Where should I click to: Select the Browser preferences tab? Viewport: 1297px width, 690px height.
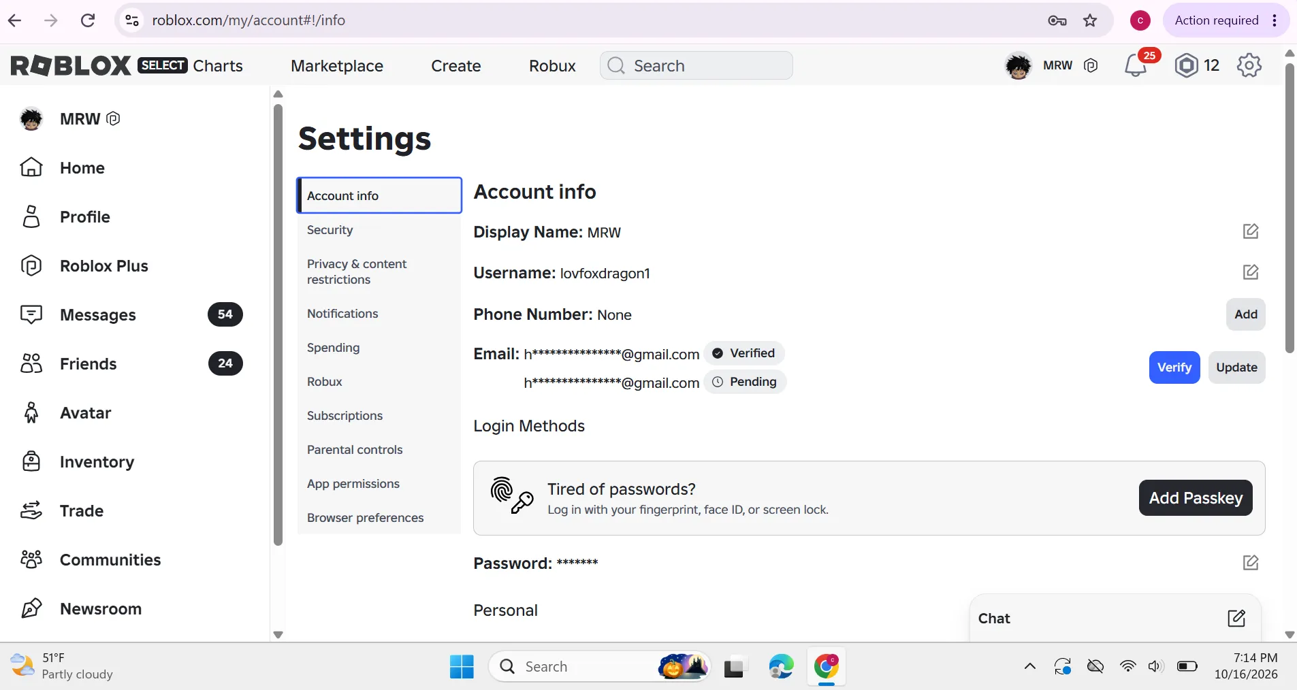coord(379,518)
